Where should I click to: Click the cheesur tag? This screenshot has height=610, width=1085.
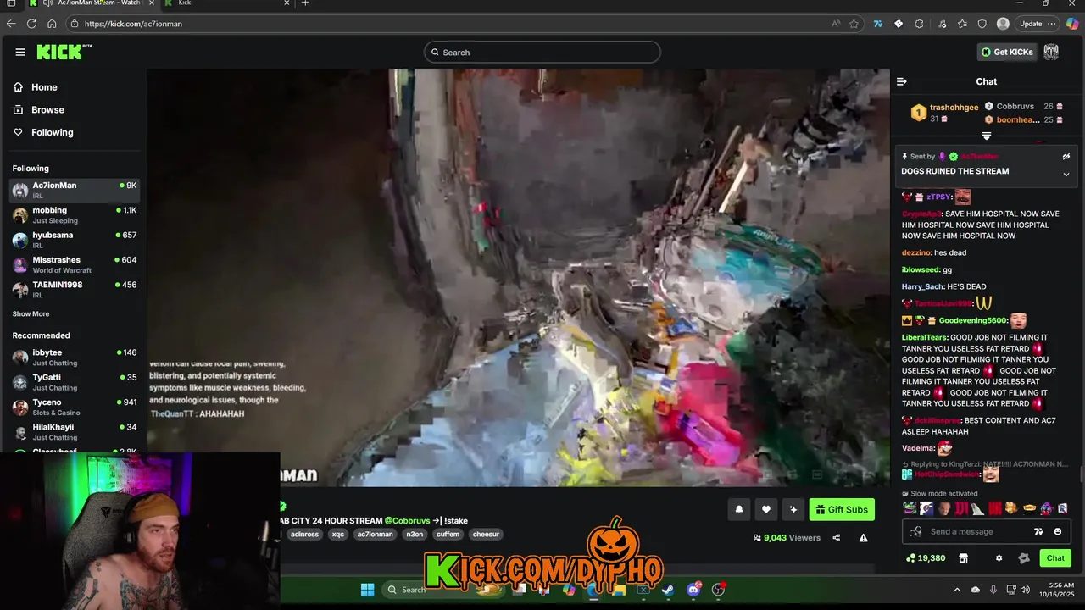pyautogui.click(x=486, y=535)
